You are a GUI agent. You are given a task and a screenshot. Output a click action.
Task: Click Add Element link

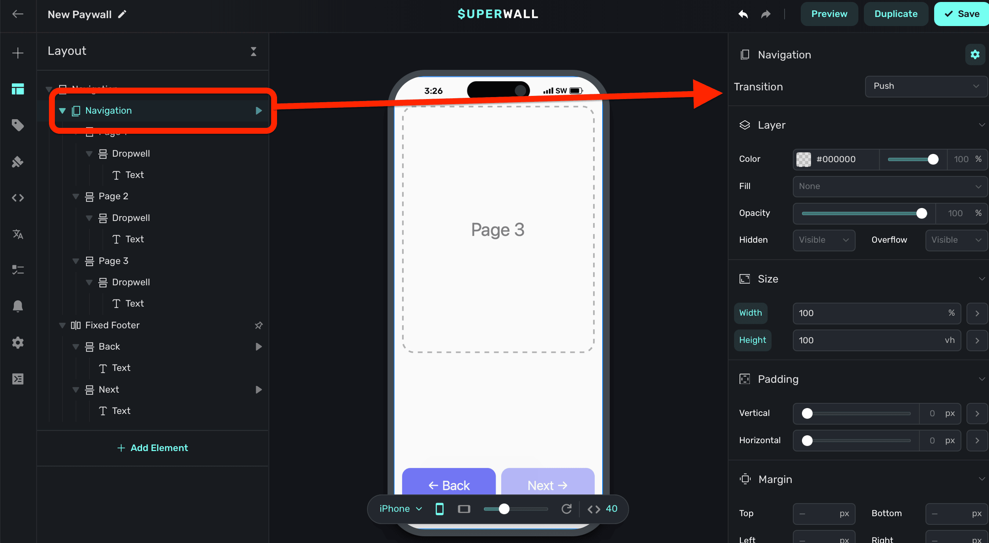pos(153,448)
